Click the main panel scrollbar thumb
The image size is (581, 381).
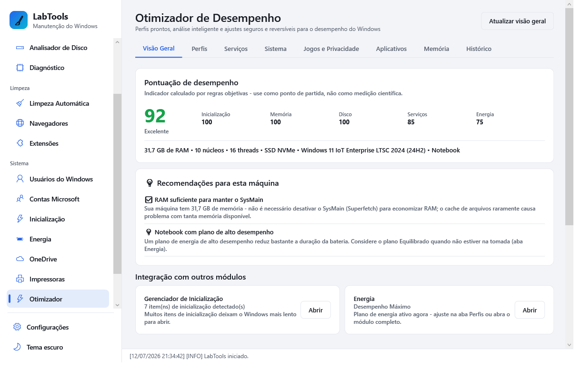coord(570,116)
